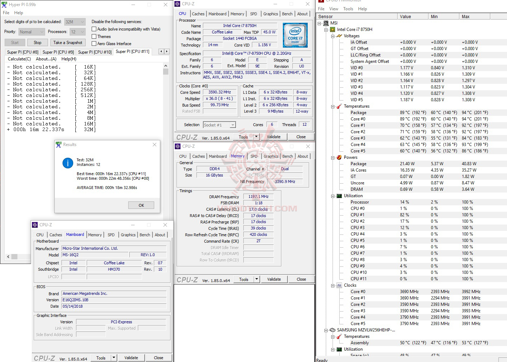507x362 pixels.
Task: Click Close button in the CPU-Z motherboard window
Action: (159, 358)
